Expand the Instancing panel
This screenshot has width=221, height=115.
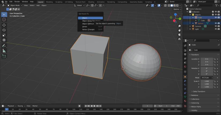point(195,103)
